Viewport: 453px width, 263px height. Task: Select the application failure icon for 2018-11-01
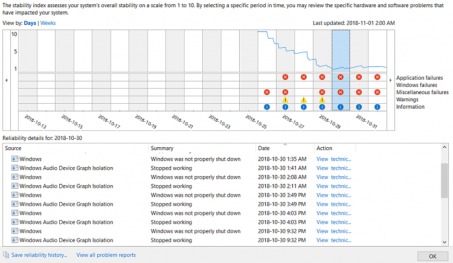coord(377,77)
